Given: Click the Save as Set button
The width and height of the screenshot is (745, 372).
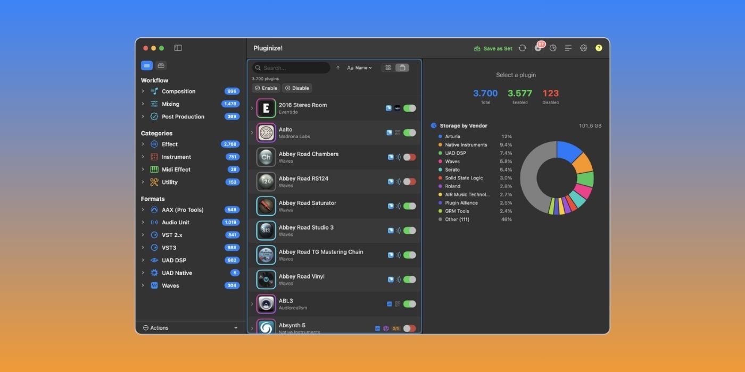Looking at the screenshot, I should click(493, 48).
